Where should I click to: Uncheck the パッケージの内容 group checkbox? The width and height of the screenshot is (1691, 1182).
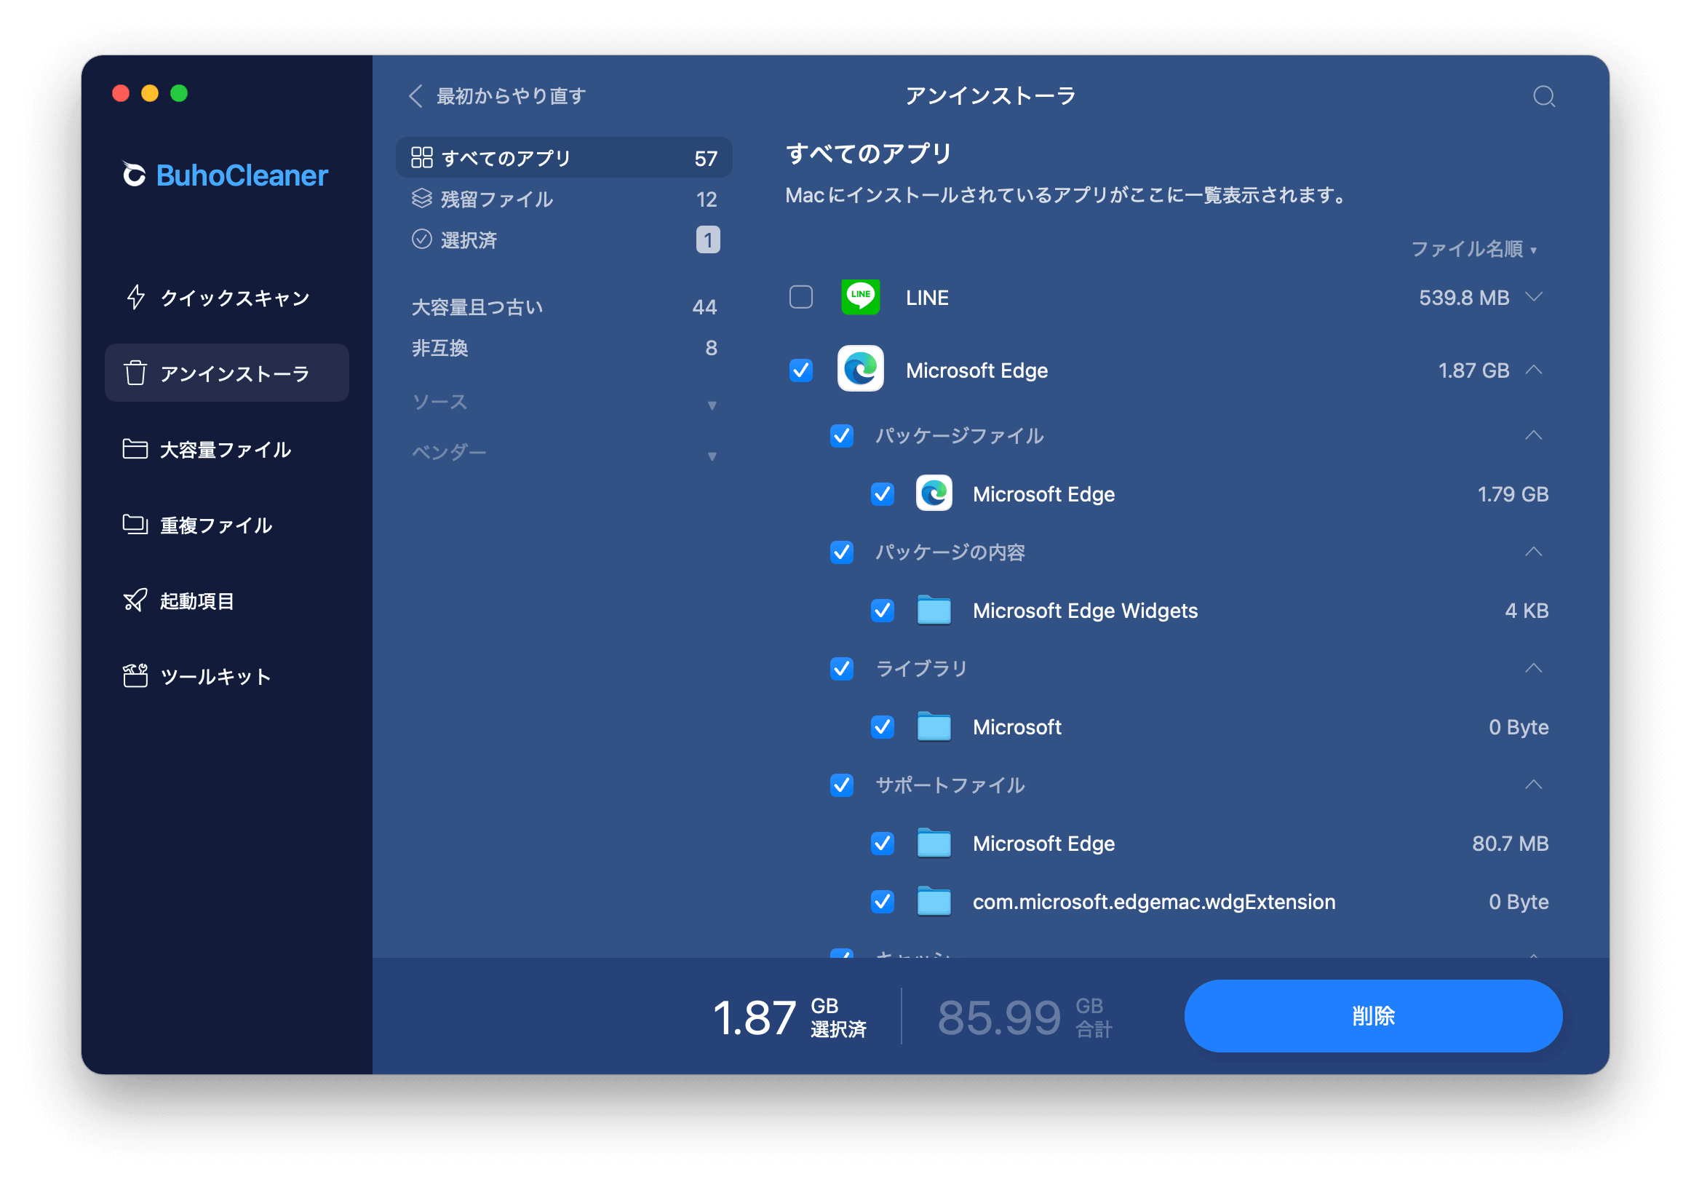coord(842,552)
